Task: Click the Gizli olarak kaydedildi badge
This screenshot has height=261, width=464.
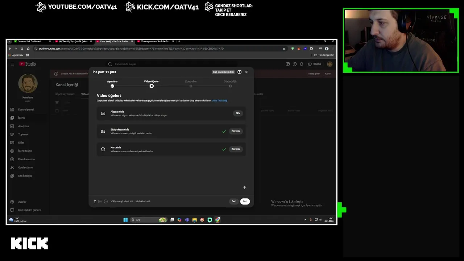Action: tap(223, 72)
